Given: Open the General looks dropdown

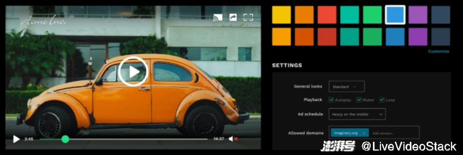Looking at the screenshot, I should tap(346, 87).
